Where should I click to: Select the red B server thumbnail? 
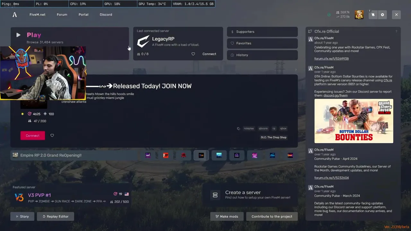pos(166,155)
